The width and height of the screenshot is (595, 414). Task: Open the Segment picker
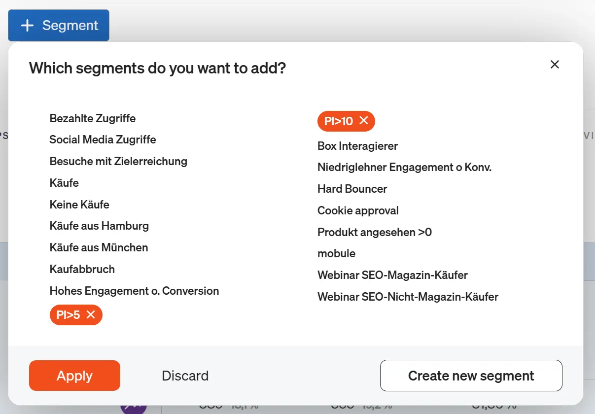pos(58,25)
